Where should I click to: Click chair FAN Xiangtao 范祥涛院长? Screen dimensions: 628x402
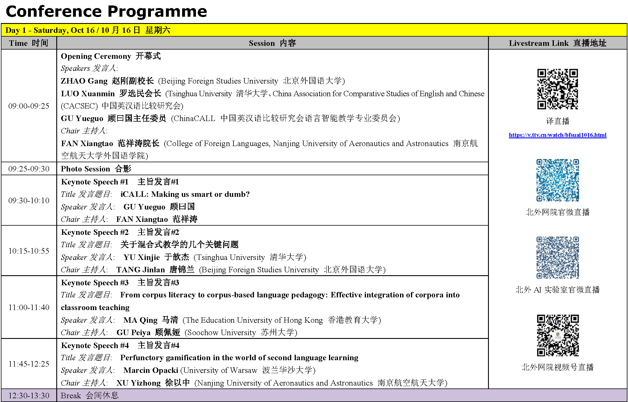pyautogui.click(x=110, y=143)
